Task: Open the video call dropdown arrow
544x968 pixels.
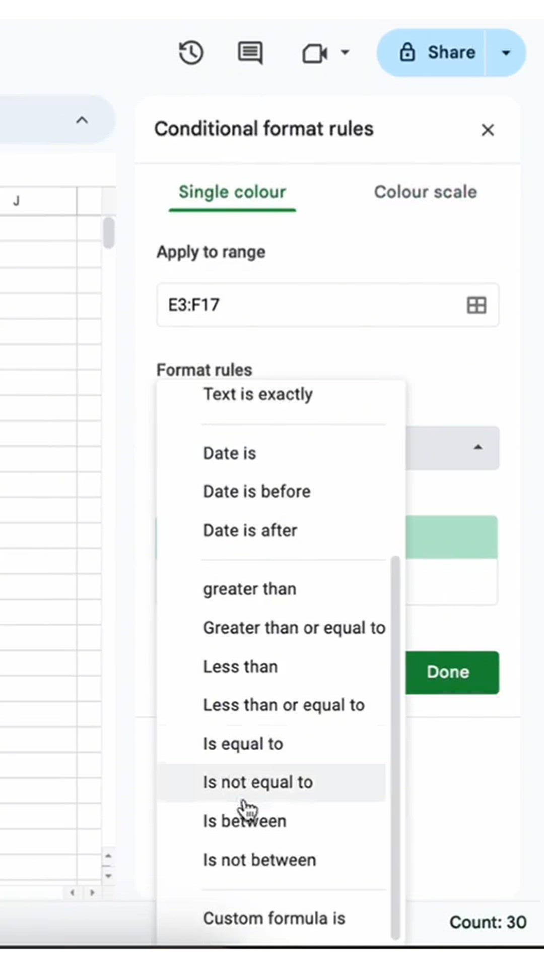Action: [345, 52]
